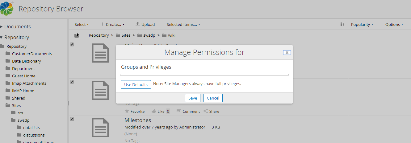This screenshot has width=411, height=143.
Task: Click Save in the permissions dialog
Action: (193, 98)
